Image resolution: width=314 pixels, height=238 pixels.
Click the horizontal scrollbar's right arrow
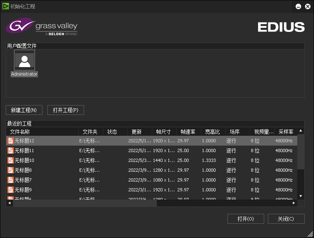[294, 203]
